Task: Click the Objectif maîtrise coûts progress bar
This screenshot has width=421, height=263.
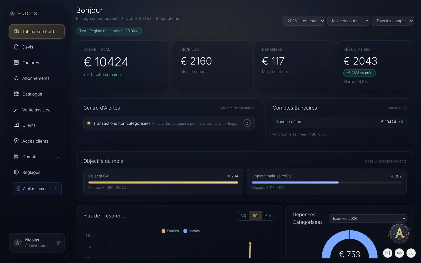Action: click(x=327, y=182)
